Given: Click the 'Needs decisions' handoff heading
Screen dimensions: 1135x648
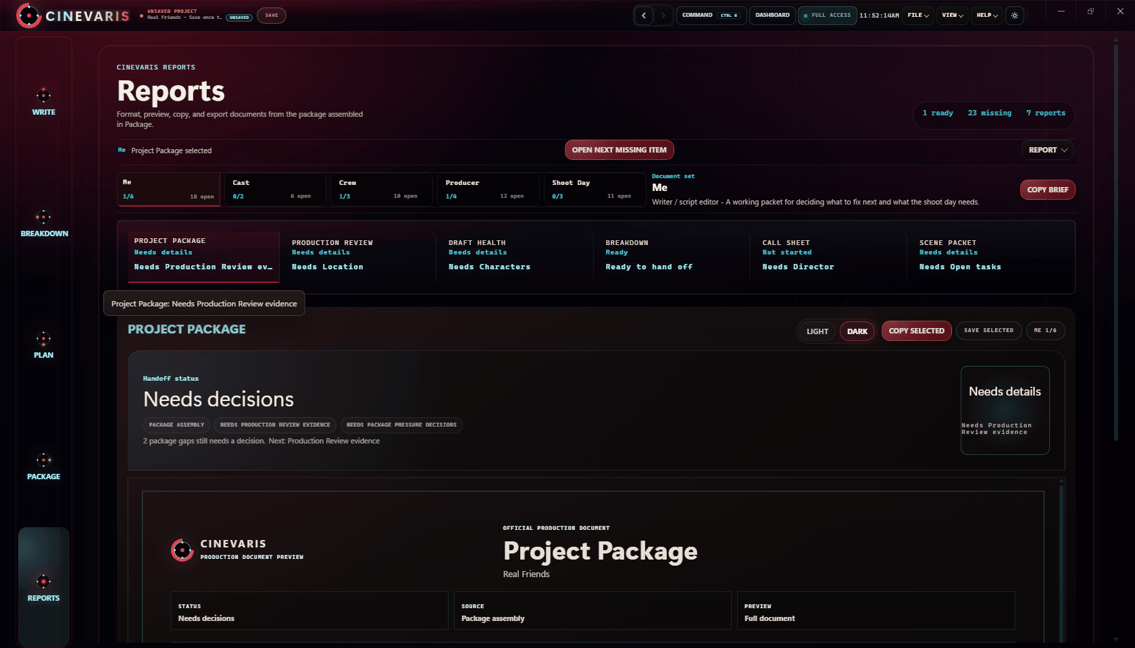Looking at the screenshot, I should click(218, 400).
